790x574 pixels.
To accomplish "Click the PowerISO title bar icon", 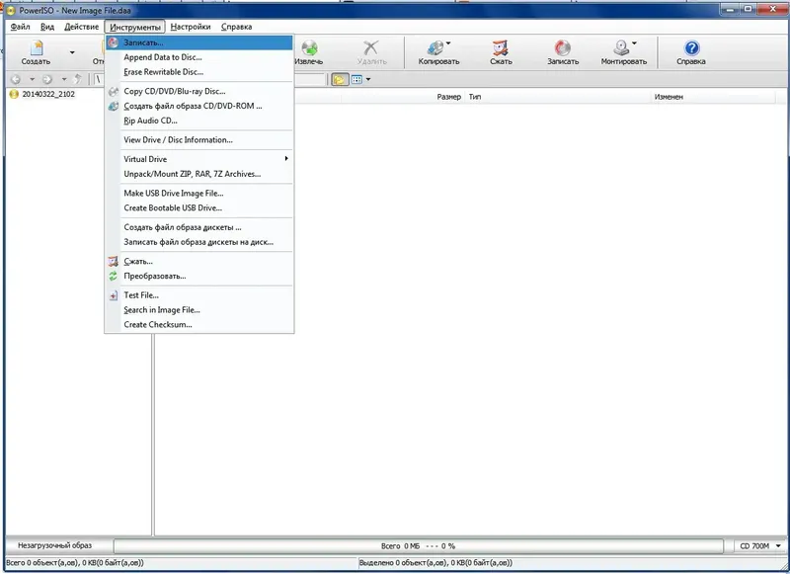I will 10,10.
